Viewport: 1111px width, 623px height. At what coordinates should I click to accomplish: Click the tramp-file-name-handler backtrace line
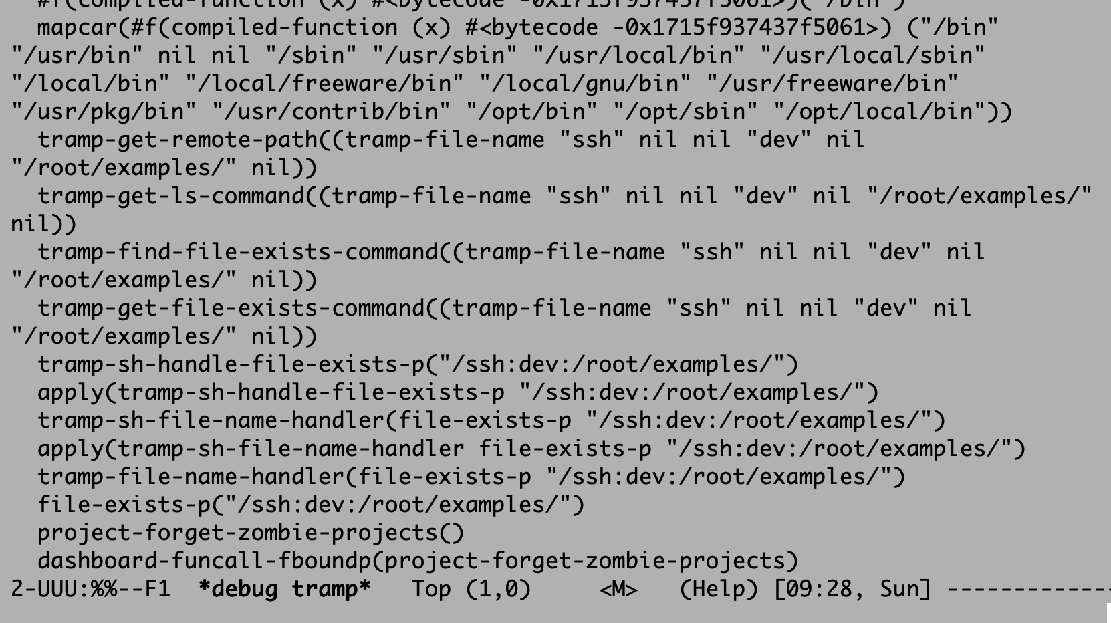click(471, 477)
